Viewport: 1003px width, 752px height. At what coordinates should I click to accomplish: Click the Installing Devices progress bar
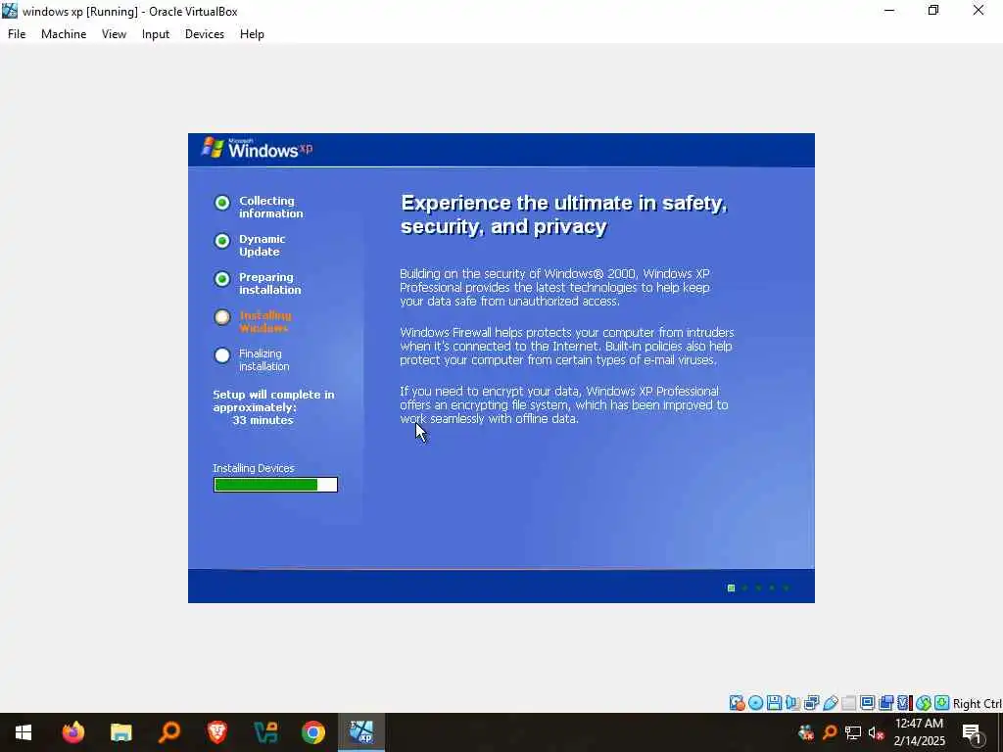click(x=275, y=485)
